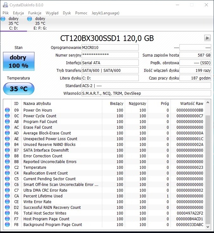The width and height of the screenshot is (214, 233).
Task: Click the status orb for SATA Interface Downshift
Action: (x=7, y=150)
